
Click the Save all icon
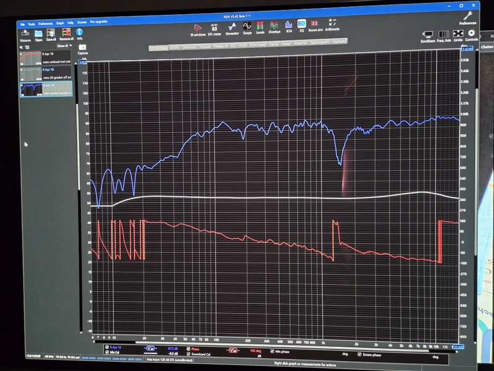(51, 35)
